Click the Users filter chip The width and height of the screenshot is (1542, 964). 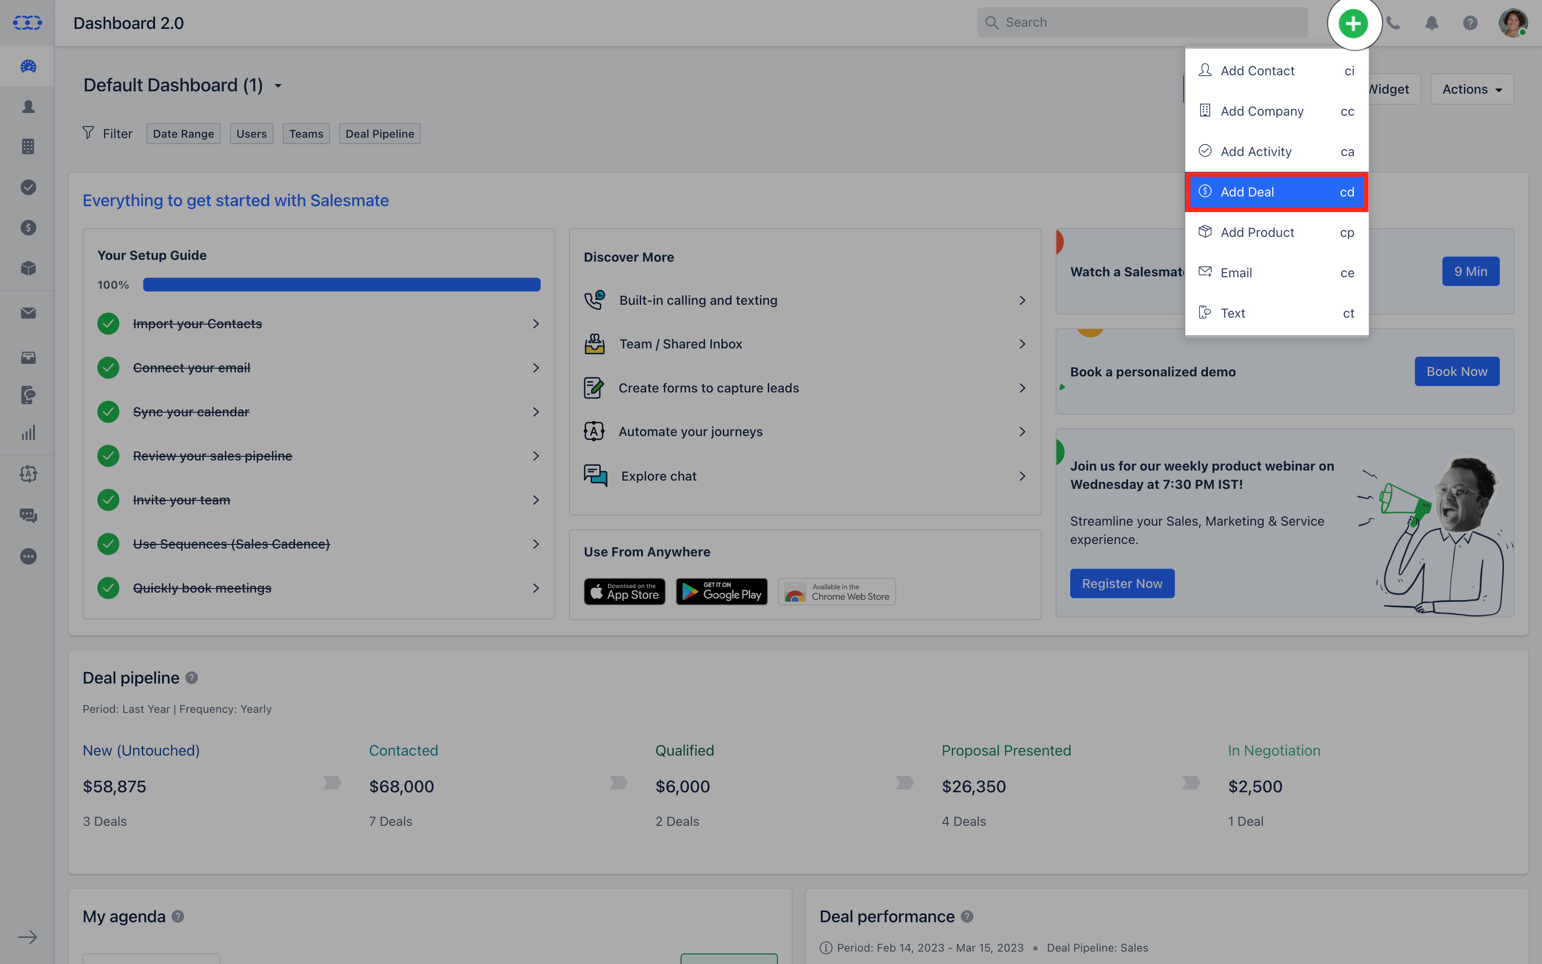[x=251, y=134]
